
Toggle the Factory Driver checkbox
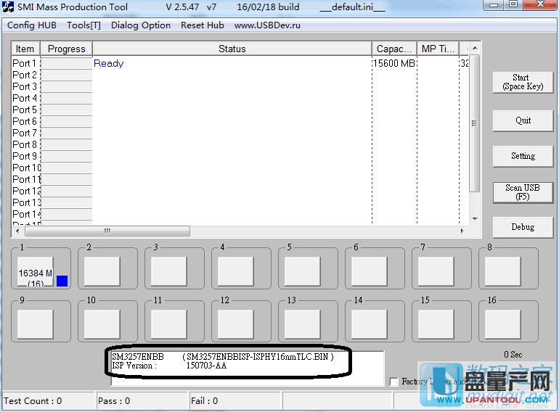[394, 382]
